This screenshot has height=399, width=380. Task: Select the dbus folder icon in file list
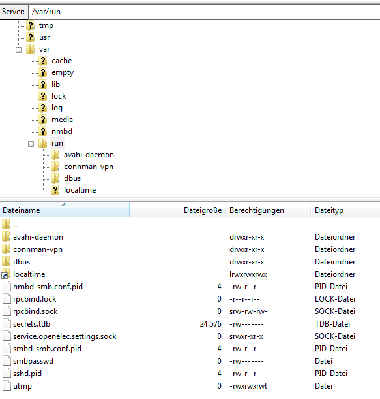click(6, 262)
